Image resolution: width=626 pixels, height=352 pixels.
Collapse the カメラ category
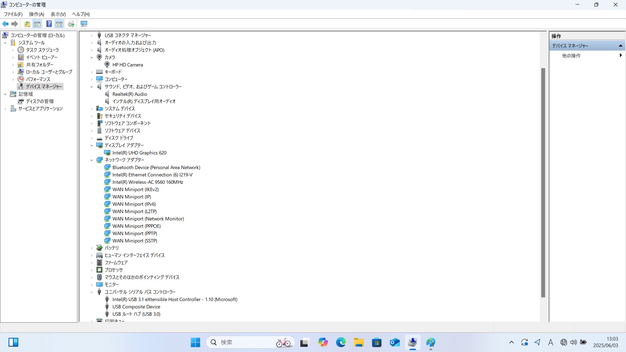click(92, 57)
